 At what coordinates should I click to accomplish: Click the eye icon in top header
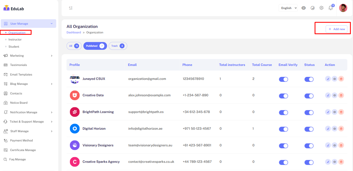click(x=303, y=8)
